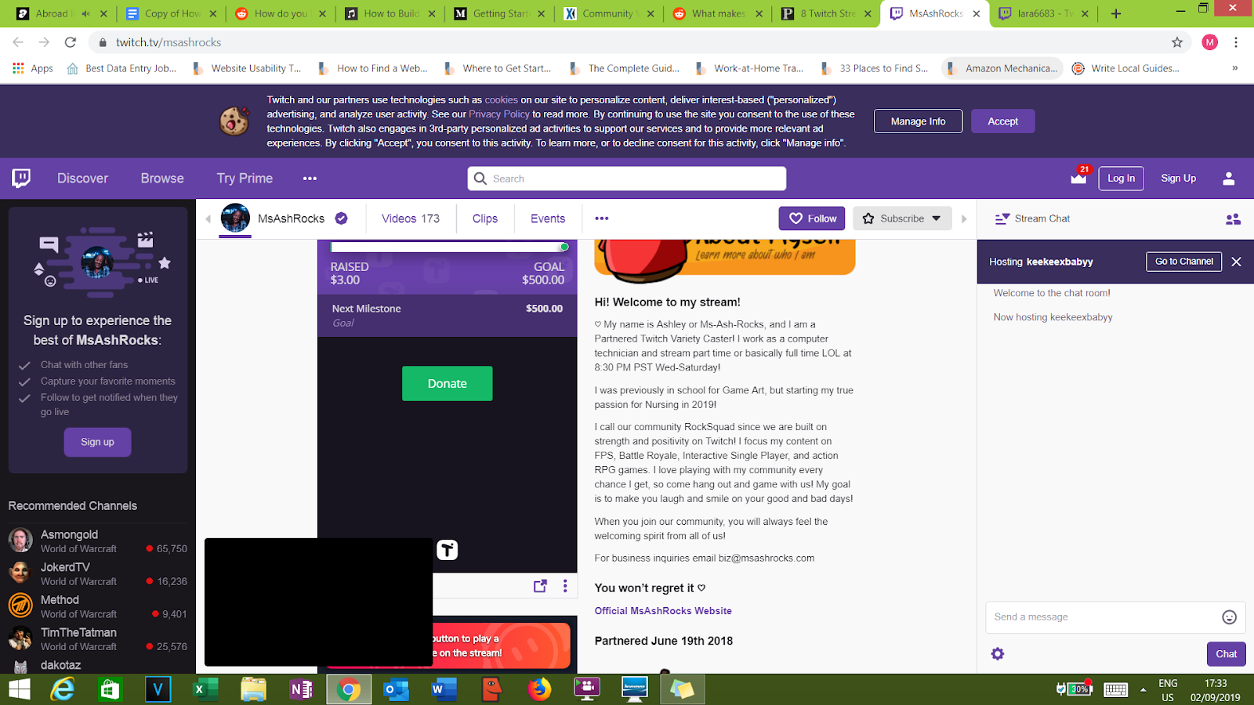Open the vertical three-dot extension menu
The height and width of the screenshot is (705, 1254).
[x=565, y=586]
